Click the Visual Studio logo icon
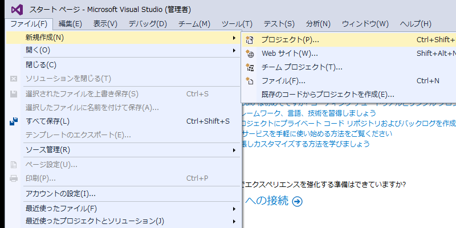Image resolution: width=456 pixels, height=228 pixels. tap(17, 10)
